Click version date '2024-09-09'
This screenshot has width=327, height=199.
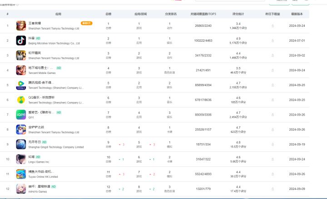pyautogui.click(x=297, y=189)
